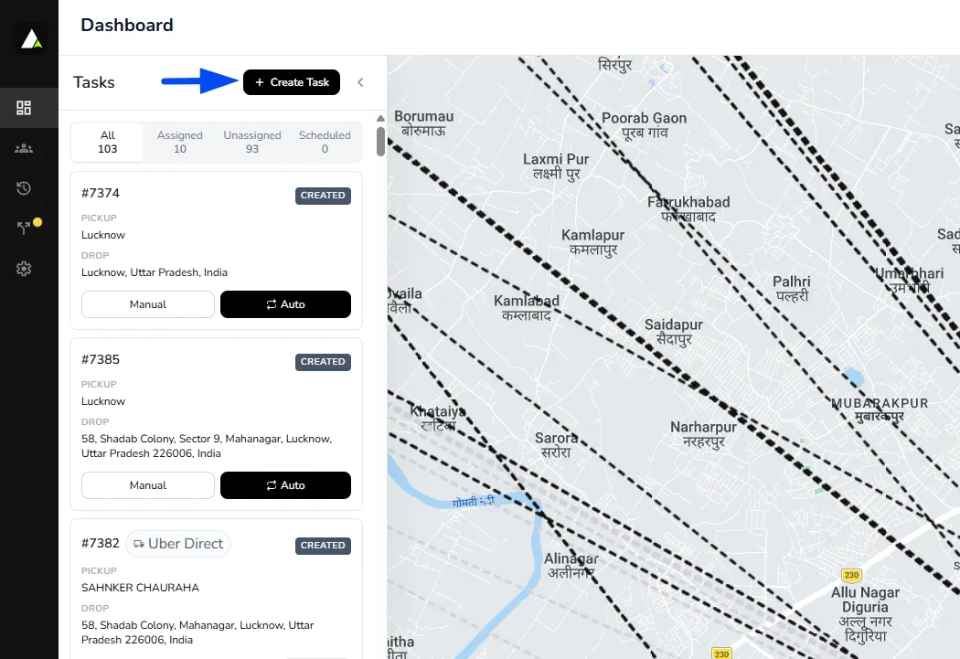
Task: Click the drop address 'Lucknow, Uttar Pradesh, India'
Action: tap(155, 272)
